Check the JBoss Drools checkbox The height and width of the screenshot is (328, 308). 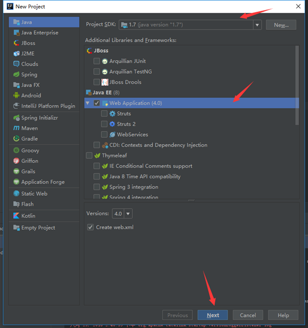(97, 82)
